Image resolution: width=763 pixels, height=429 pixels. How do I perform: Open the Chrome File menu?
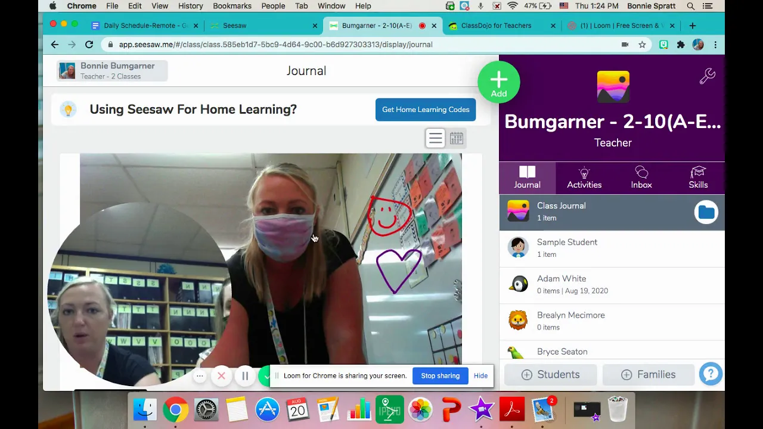[112, 6]
